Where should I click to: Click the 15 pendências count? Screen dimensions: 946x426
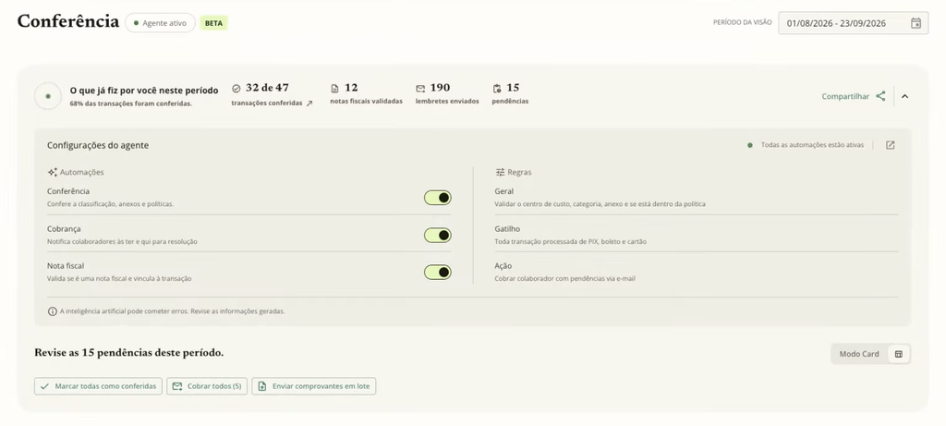pyautogui.click(x=513, y=88)
